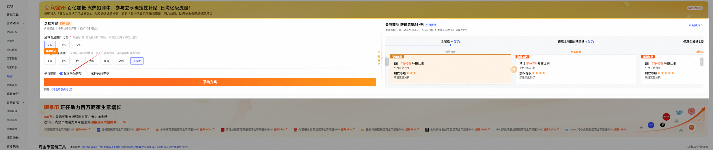
Task: Open 价保管理 in the sidebar
Action: [12, 111]
